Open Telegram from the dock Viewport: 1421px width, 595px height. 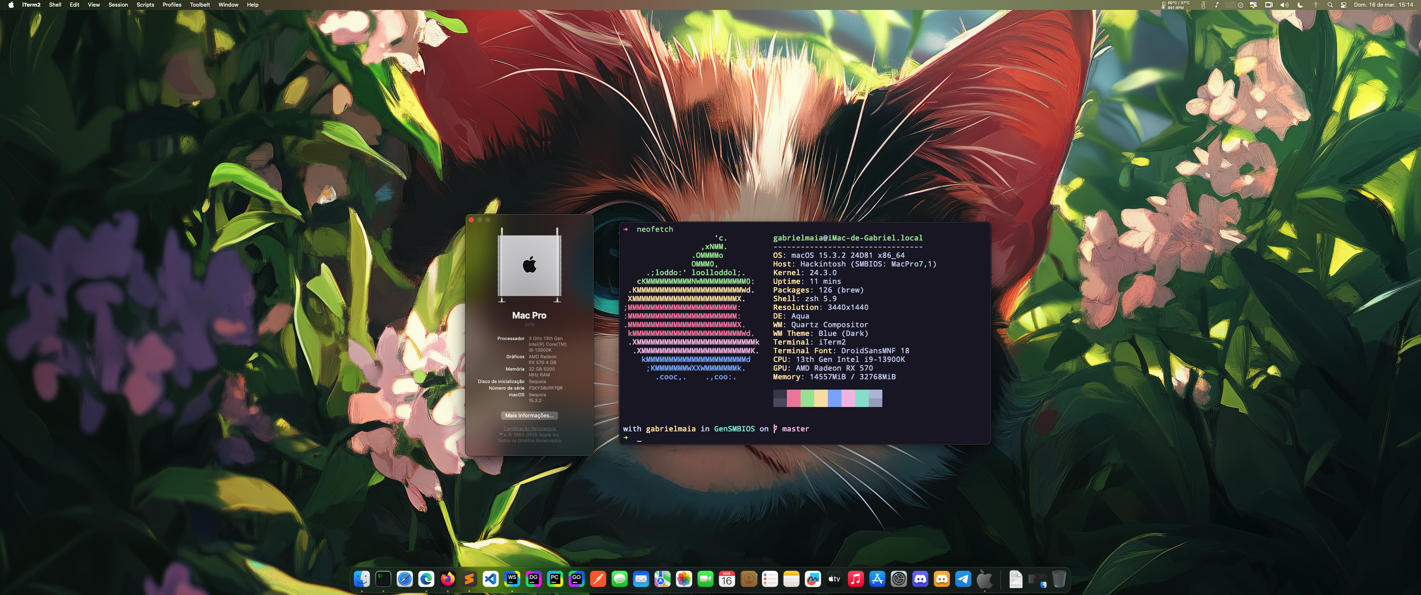(x=963, y=578)
